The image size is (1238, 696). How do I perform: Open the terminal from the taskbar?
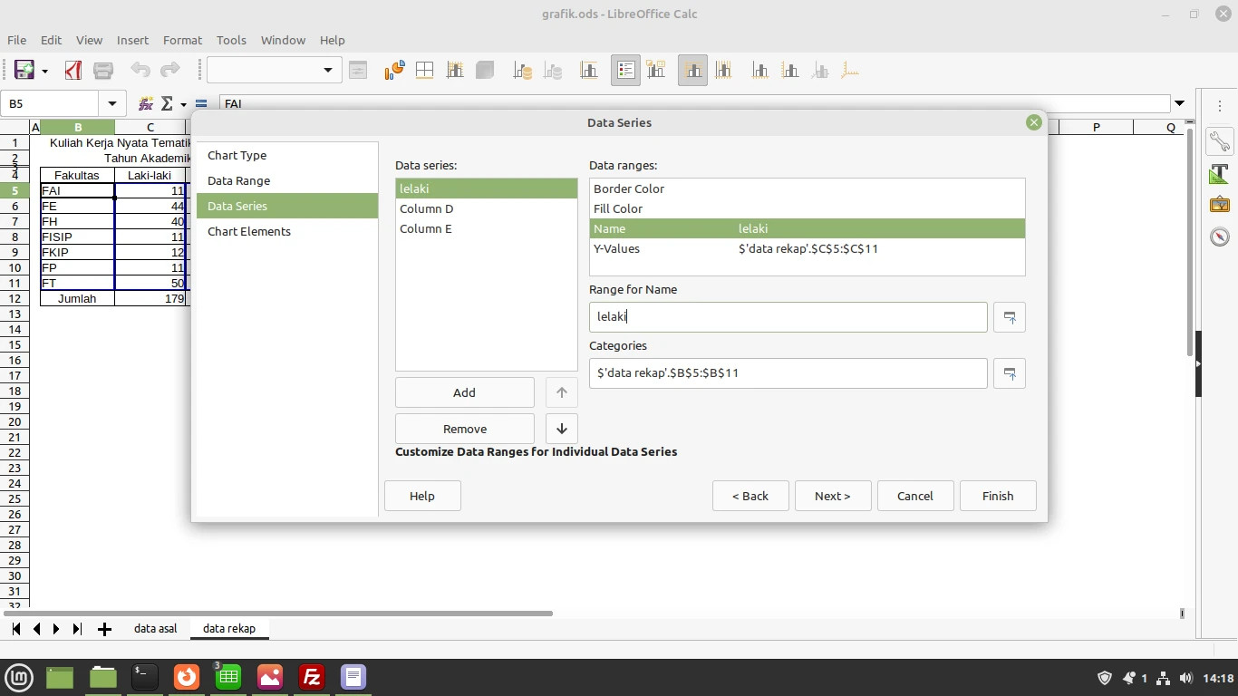pyautogui.click(x=145, y=677)
